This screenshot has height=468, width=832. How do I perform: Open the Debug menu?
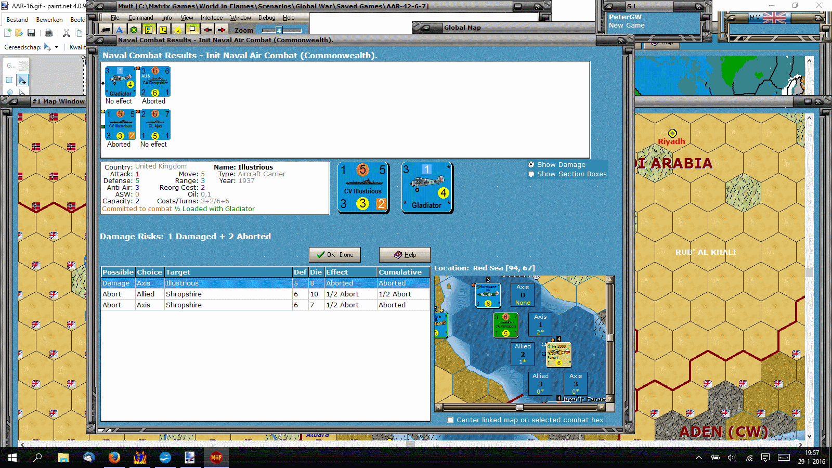pos(267,18)
